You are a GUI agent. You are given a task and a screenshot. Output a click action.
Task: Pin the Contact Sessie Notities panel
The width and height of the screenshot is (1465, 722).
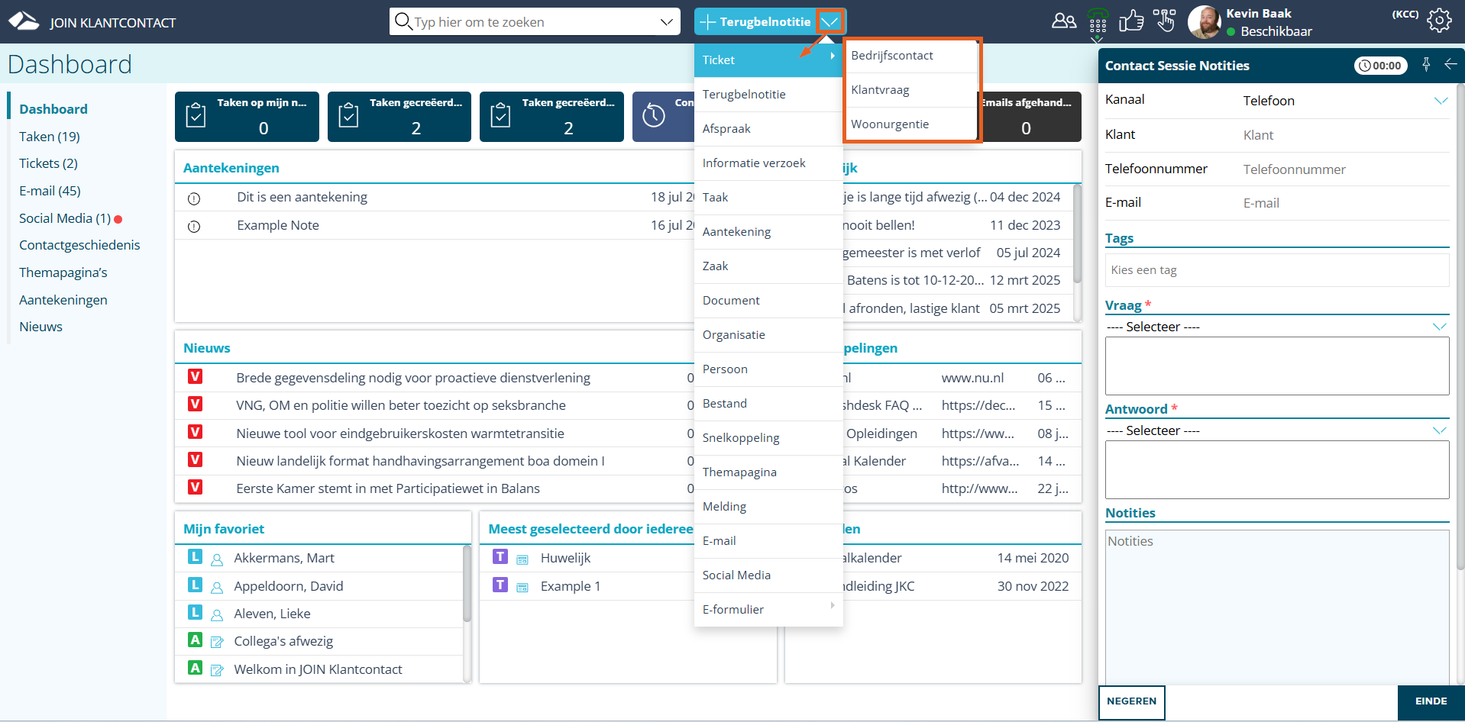(1426, 65)
